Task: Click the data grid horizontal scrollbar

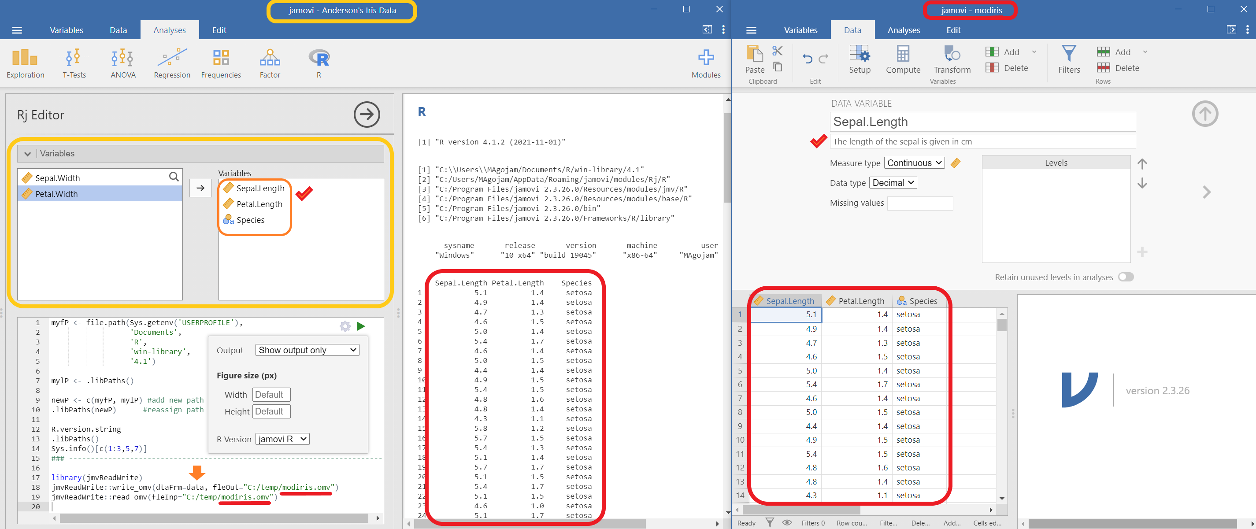Action: 801,510
